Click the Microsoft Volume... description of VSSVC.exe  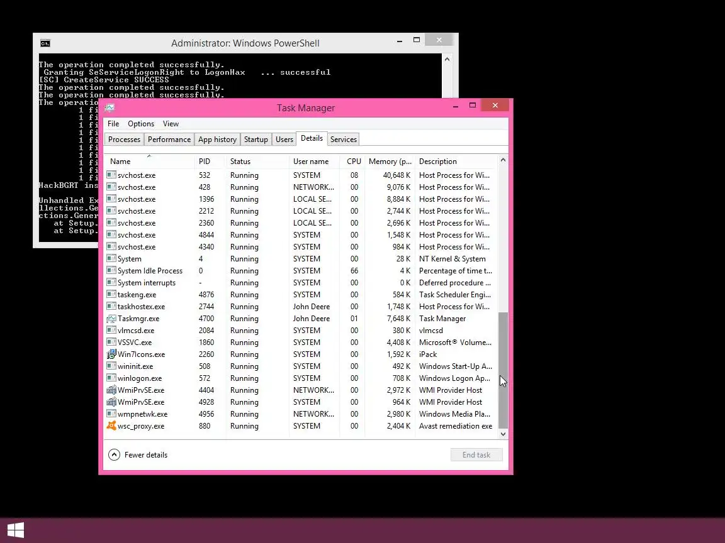point(455,342)
